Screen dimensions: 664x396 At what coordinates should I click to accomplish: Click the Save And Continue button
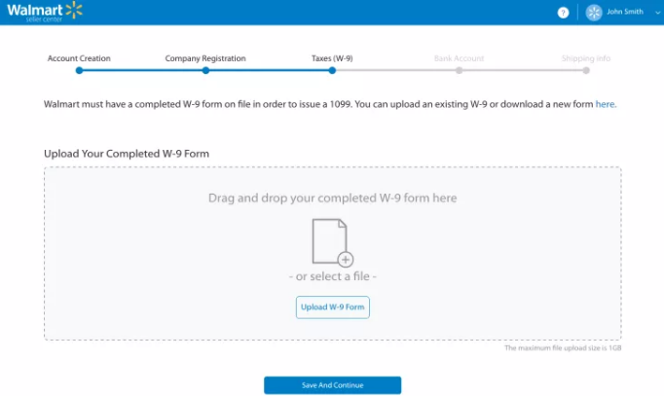pos(332,385)
